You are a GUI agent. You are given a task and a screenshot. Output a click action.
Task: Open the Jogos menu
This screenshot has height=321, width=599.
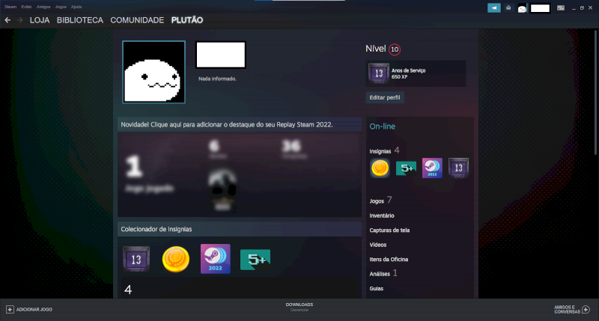click(61, 7)
